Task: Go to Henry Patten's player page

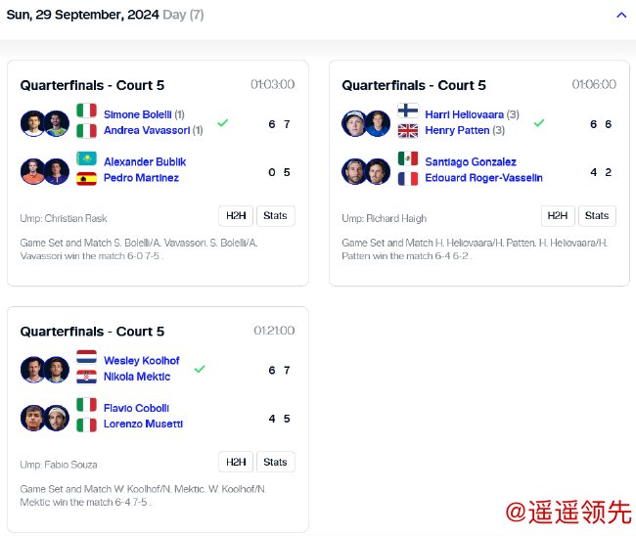Action: 457,131
